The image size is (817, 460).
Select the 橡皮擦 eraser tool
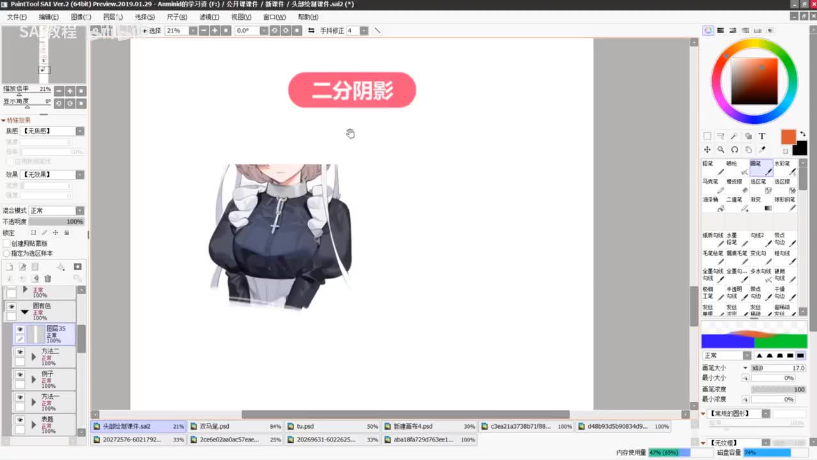click(738, 186)
